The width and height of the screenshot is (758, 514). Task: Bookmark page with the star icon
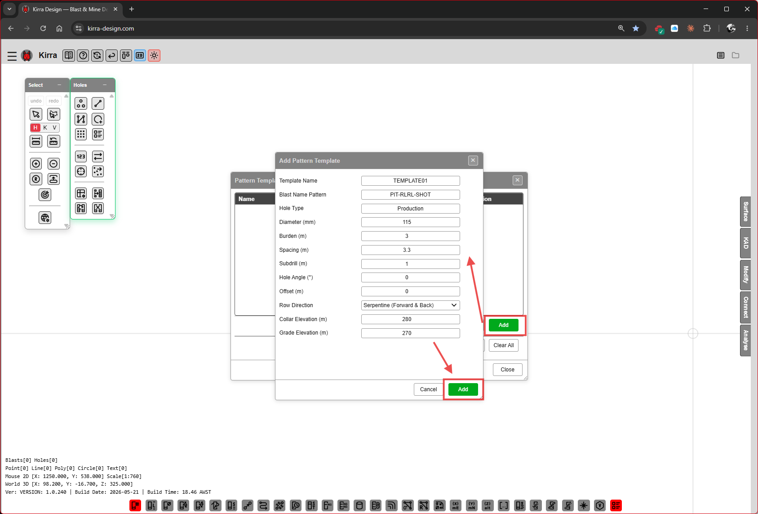click(x=636, y=28)
